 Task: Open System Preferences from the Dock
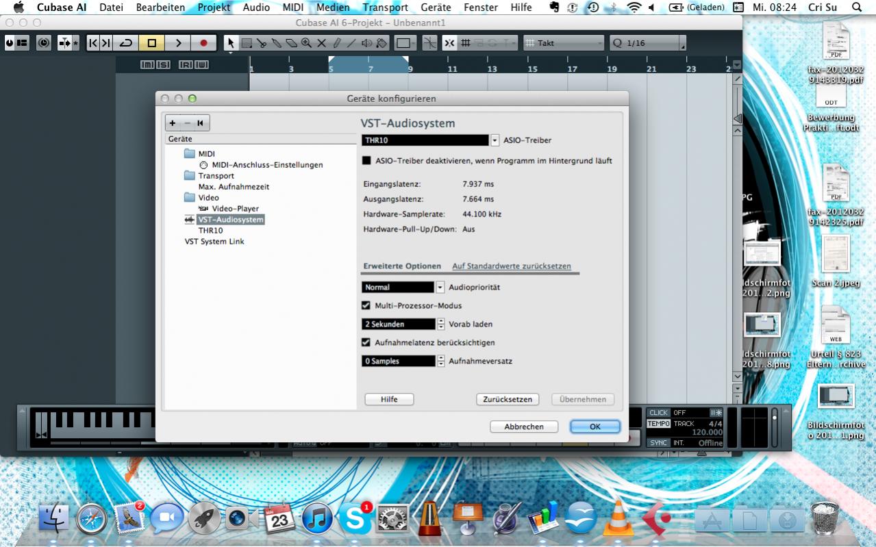pyautogui.click(x=392, y=518)
